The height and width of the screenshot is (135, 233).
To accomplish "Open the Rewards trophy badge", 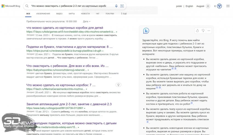I will point(219,6).
